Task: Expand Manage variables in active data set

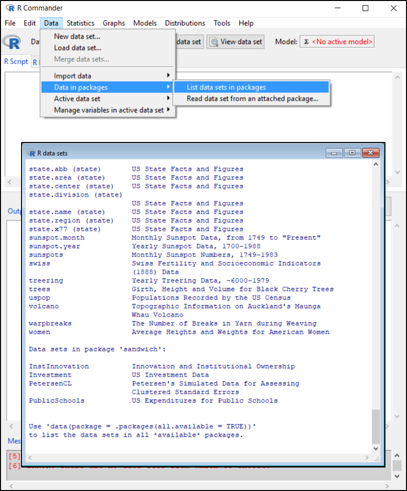Action: coord(109,110)
